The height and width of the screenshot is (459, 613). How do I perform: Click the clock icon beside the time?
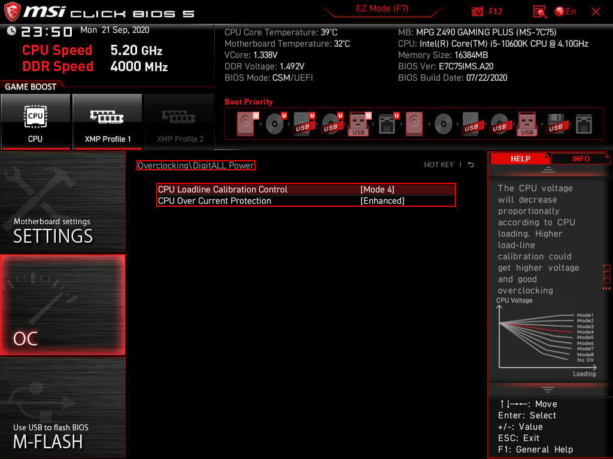pyautogui.click(x=12, y=30)
